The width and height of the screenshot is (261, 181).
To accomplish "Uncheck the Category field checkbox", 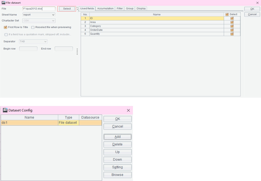I will [232, 26].
